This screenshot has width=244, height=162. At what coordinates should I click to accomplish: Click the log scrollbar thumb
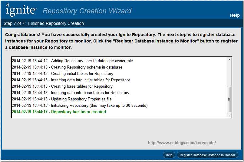[229, 99]
